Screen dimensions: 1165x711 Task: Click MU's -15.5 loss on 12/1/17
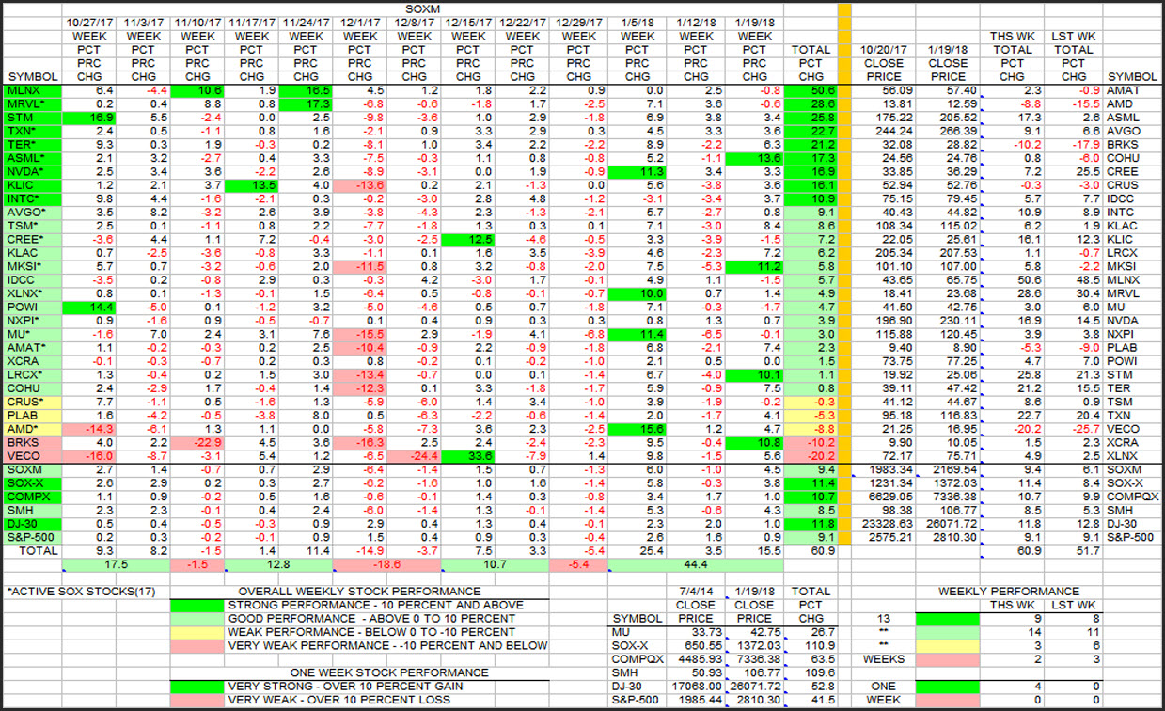click(361, 334)
